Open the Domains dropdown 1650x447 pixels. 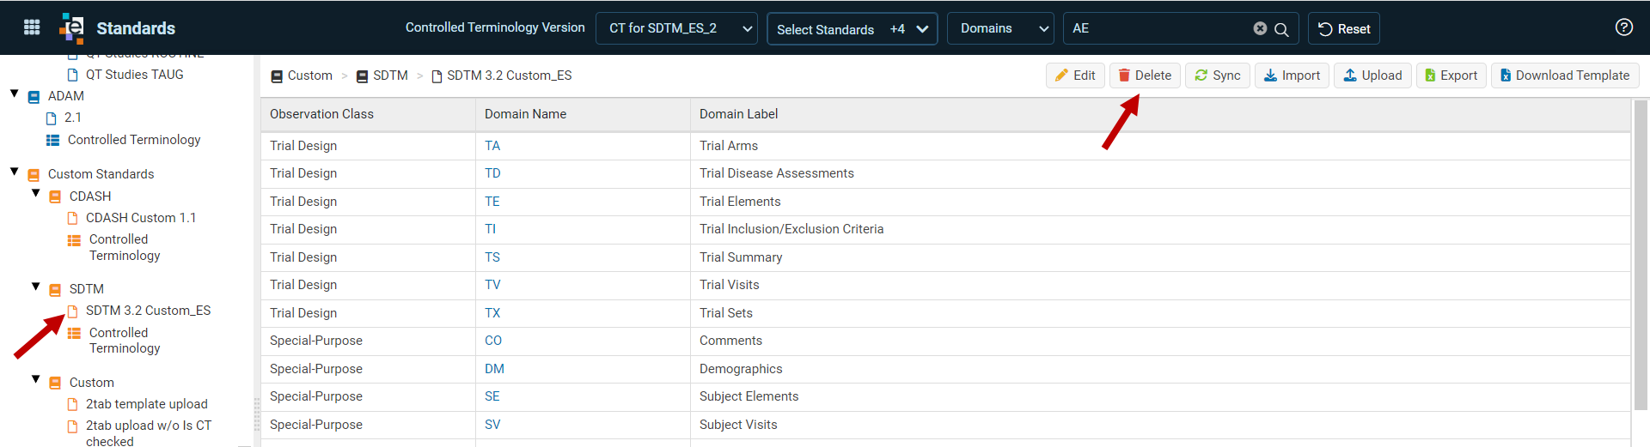point(1000,28)
